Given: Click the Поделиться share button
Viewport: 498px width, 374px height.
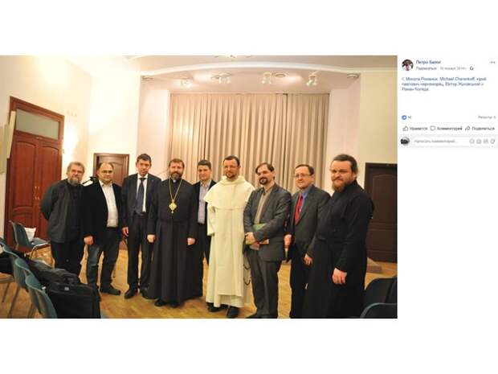Looking at the screenshot, I should click(x=480, y=129).
